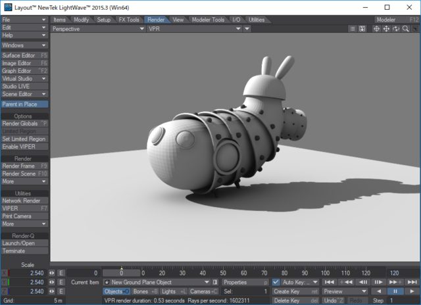Click the Modeler button
Screen dimensions: 421x305
pyautogui.click(x=397, y=20)
